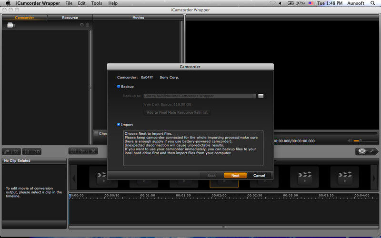Select the Import radio option

(x=119, y=125)
